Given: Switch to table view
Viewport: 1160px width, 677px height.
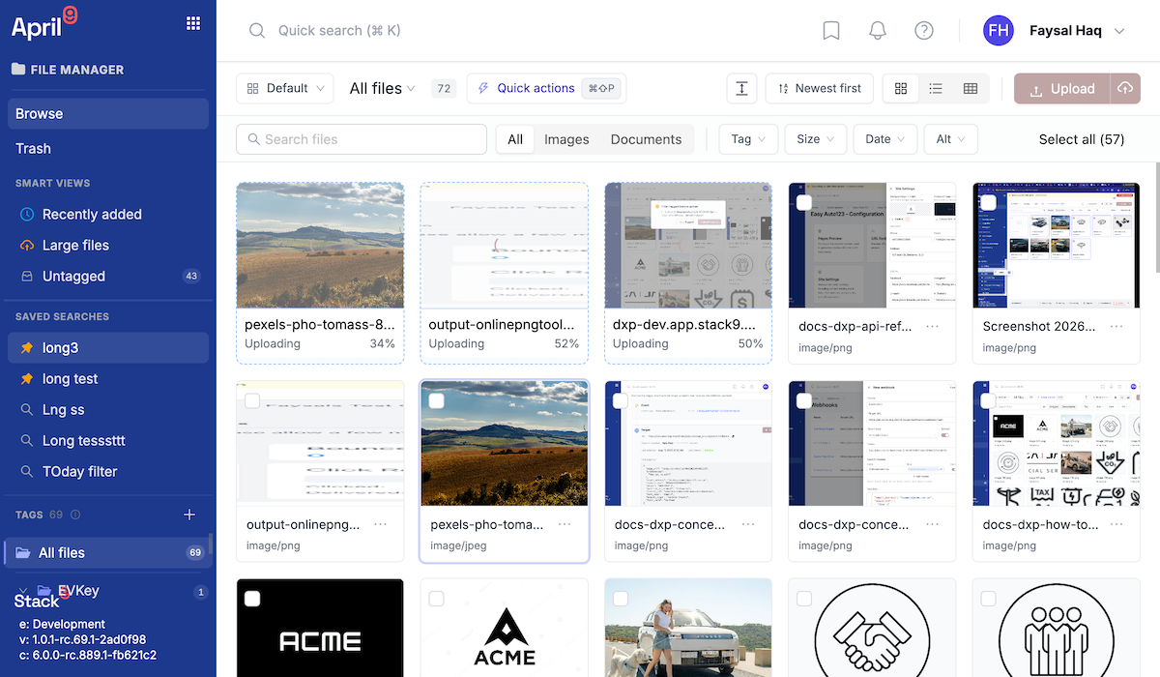Looking at the screenshot, I should click(971, 88).
